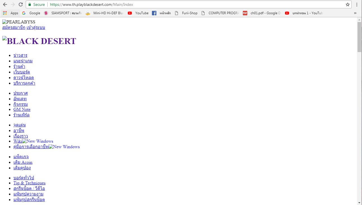This screenshot has width=362, height=205.
Task: Open the สมัครสมาชิก sign-up link
Action: coord(14,27)
